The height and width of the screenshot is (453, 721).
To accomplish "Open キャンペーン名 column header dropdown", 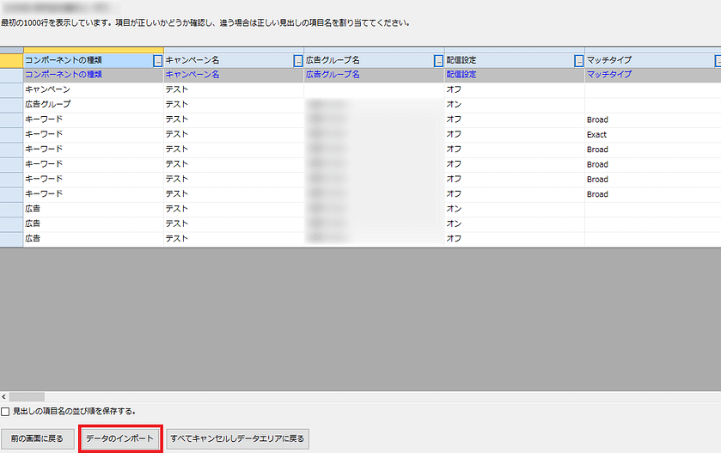I will [297, 61].
